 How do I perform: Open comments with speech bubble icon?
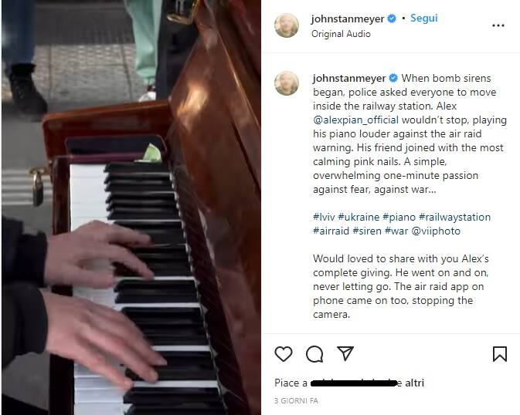pyautogui.click(x=314, y=354)
